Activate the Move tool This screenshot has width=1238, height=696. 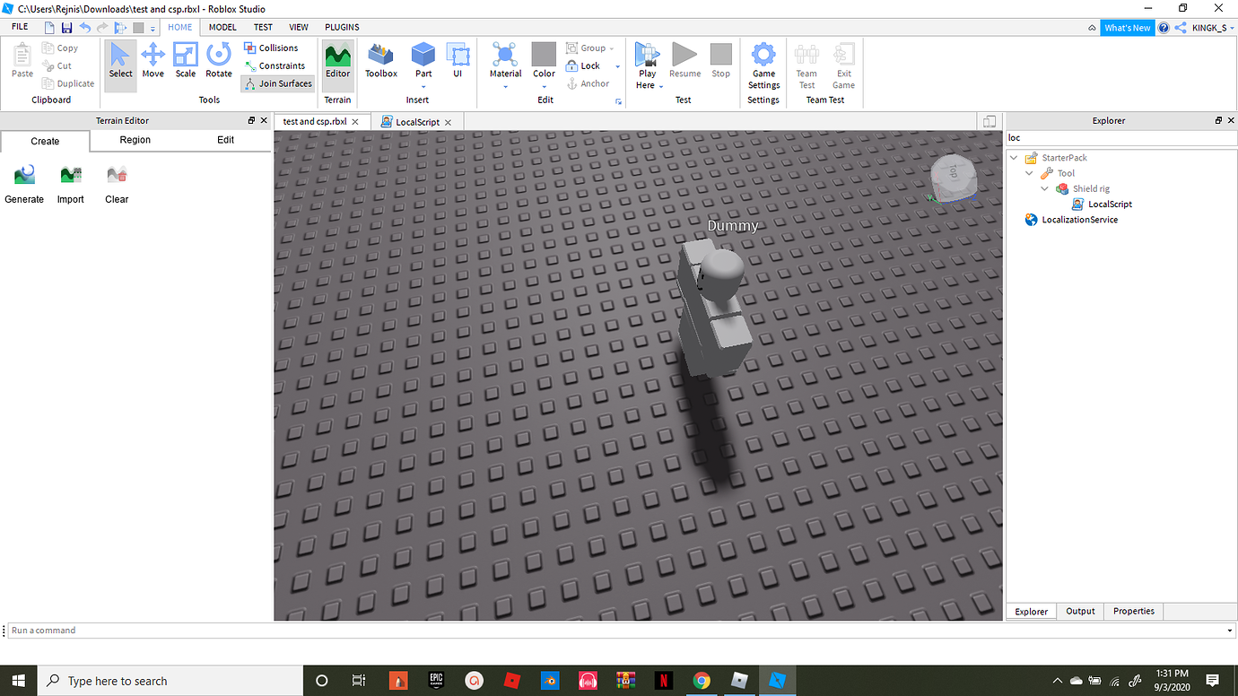[x=153, y=63]
